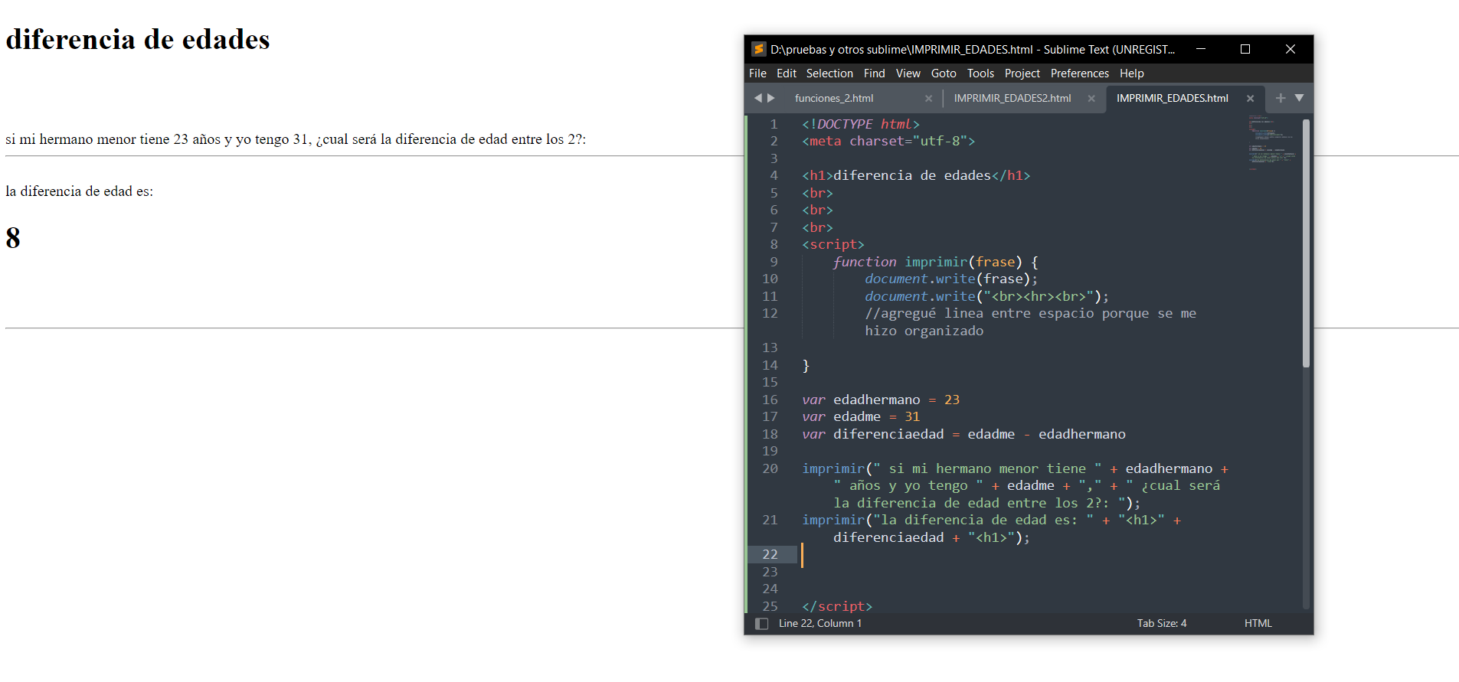Open the tab list dropdown arrow
1459x682 pixels.
pos(1299,98)
